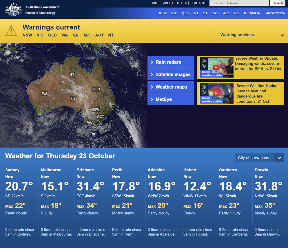288x248 pixels.
Task: Select NSW label on the satellite map
Action: tap(95, 109)
